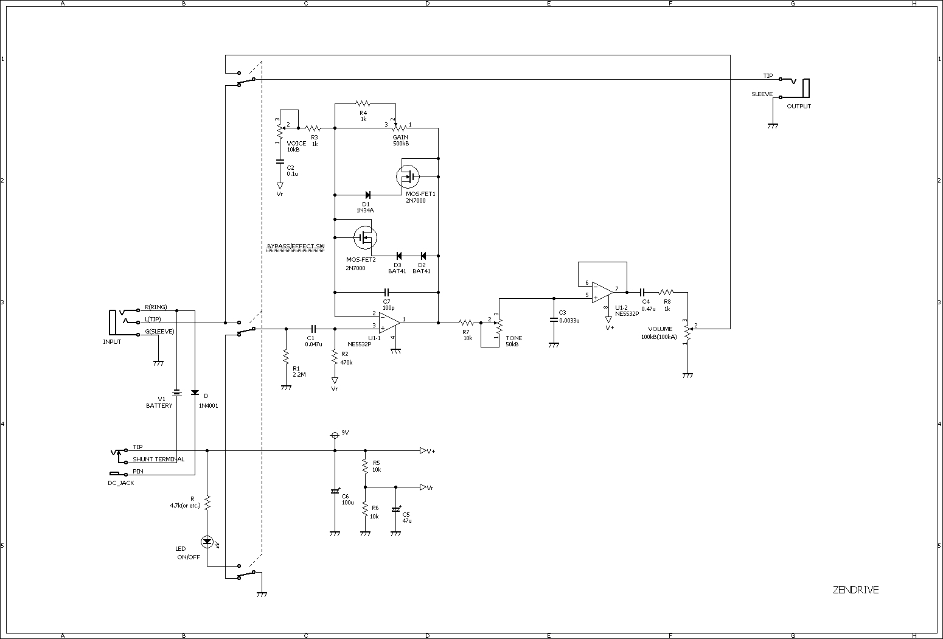943x639 pixels.
Task: Select the R8 1k resistor symbol
Action: (x=667, y=292)
